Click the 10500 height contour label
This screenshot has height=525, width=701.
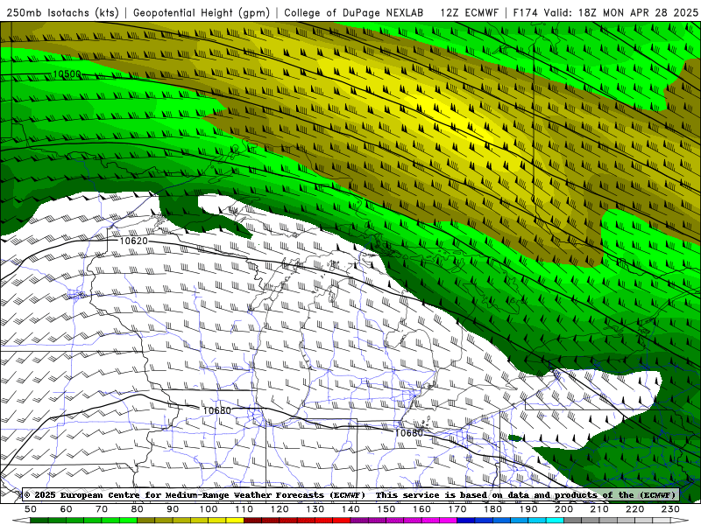[x=67, y=74]
